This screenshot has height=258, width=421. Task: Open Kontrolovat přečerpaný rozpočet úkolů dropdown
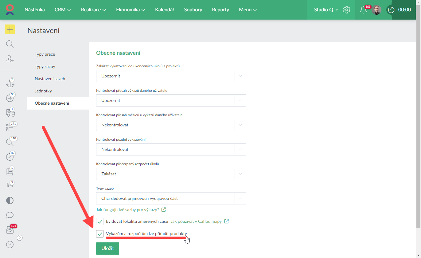click(x=171, y=174)
